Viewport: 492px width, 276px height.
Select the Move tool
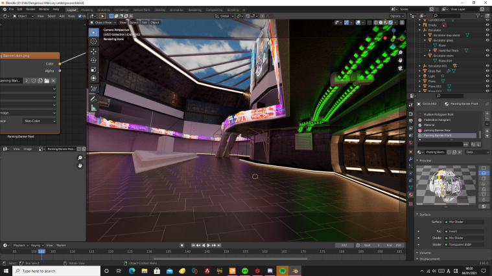pos(93,51)
